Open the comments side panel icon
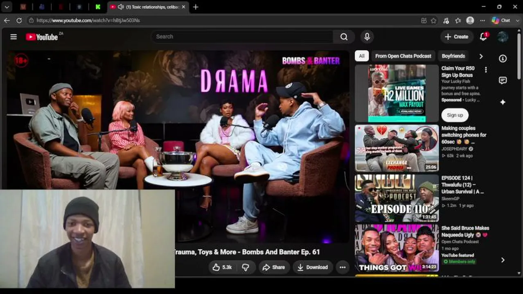The width and height of the screenshot is (523, 294). pyautogui.click(x=503, y=80)
